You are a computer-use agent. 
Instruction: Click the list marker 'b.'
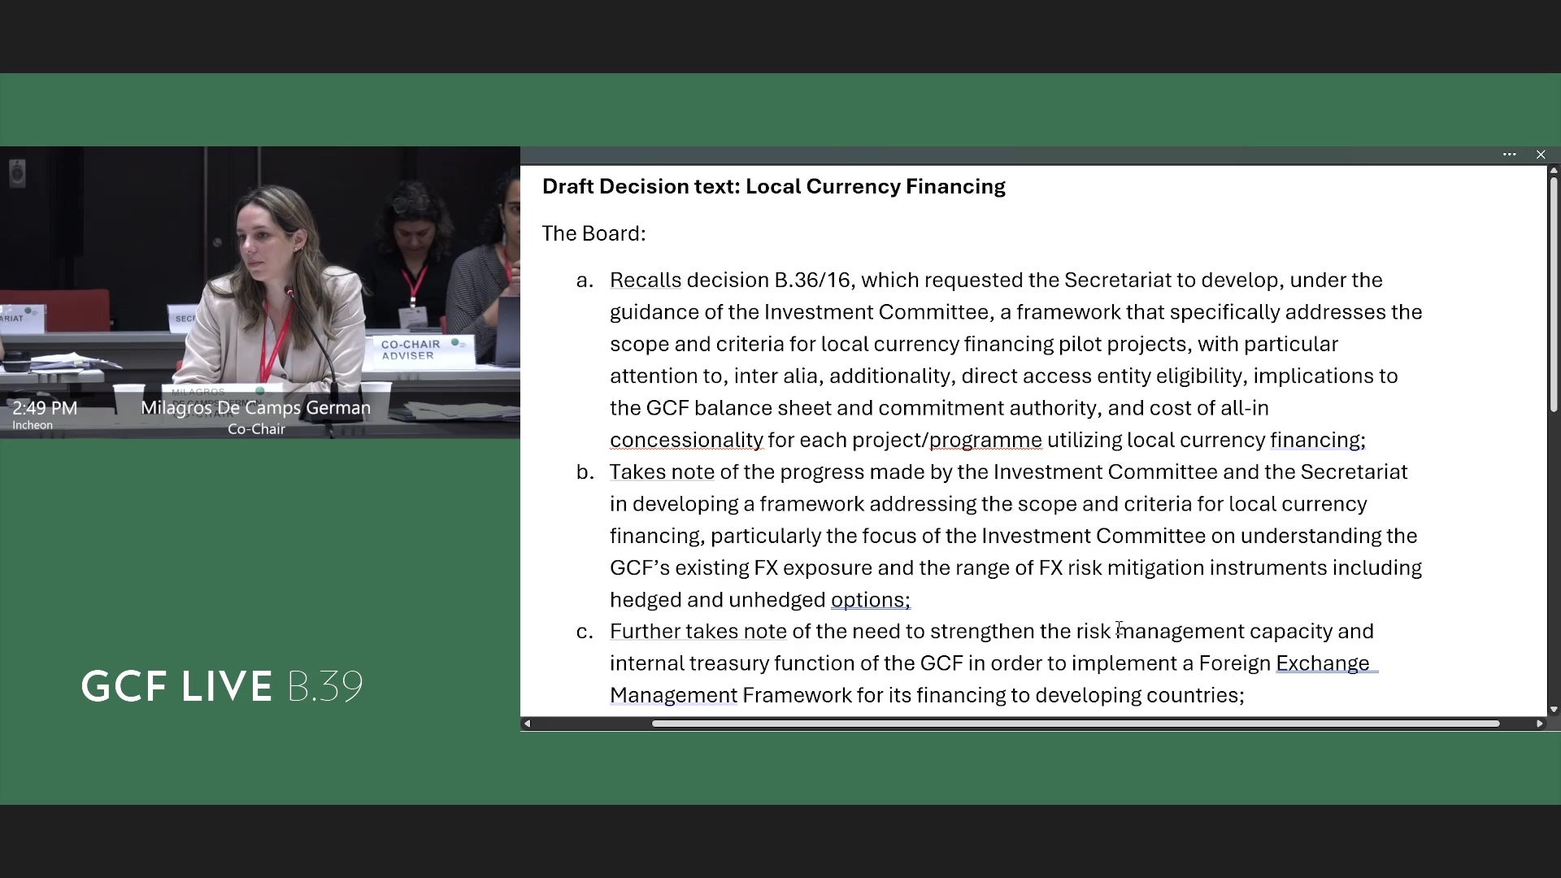point(585,472)
